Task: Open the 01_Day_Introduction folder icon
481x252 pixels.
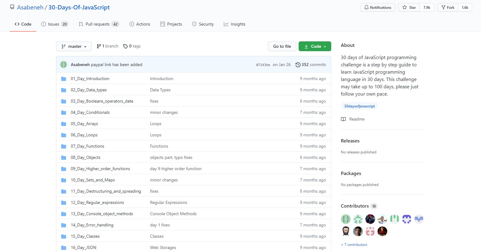Action: click(64, 79)
